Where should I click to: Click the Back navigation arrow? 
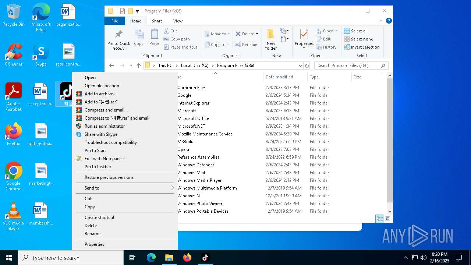[111, 66]
